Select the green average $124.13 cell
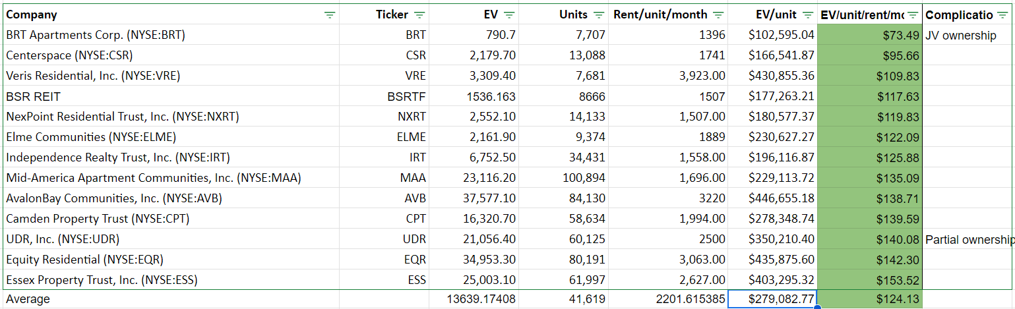 (869, 299)
